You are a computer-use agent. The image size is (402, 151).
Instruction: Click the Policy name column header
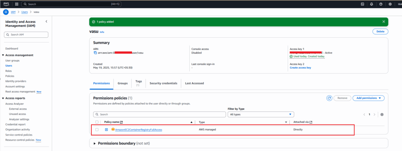coord(112,122)
